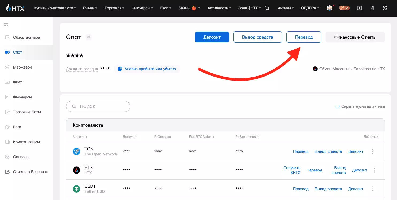The width and height of the screenshot is (397, 200).
Task: Click the USDT Tether coin icon
Action: point(76,189)
